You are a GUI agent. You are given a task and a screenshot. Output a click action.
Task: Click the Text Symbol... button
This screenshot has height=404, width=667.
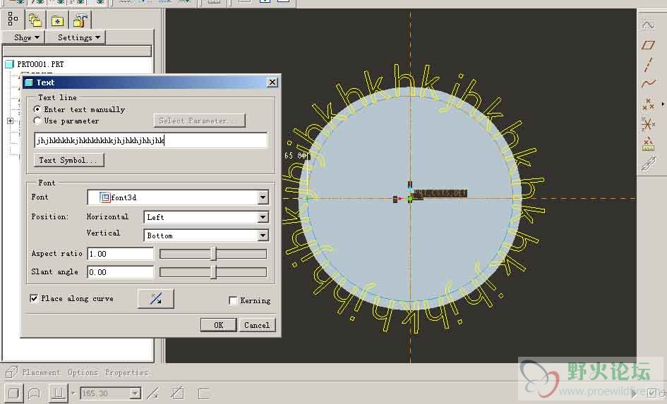click(x=69, y=160)
